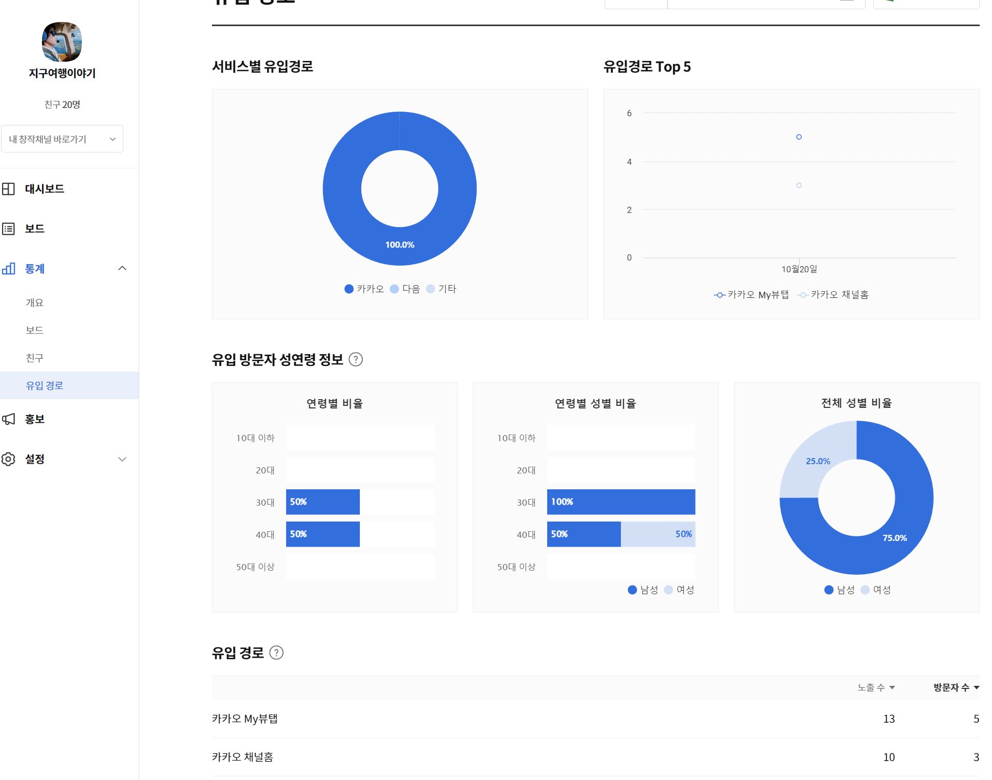Open 내 창작채널 바로가기 dropdown

[x=62, y=139]
